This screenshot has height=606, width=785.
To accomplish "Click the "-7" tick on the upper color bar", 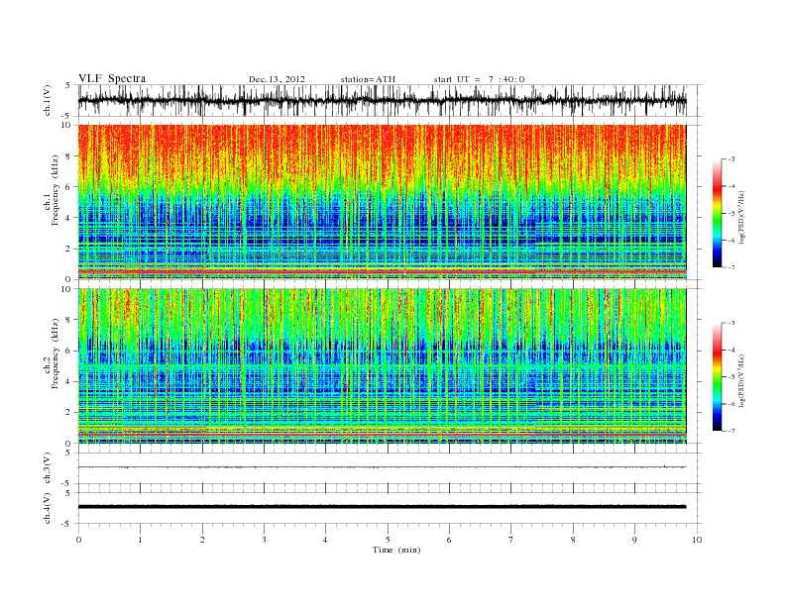I will [731, 267].
